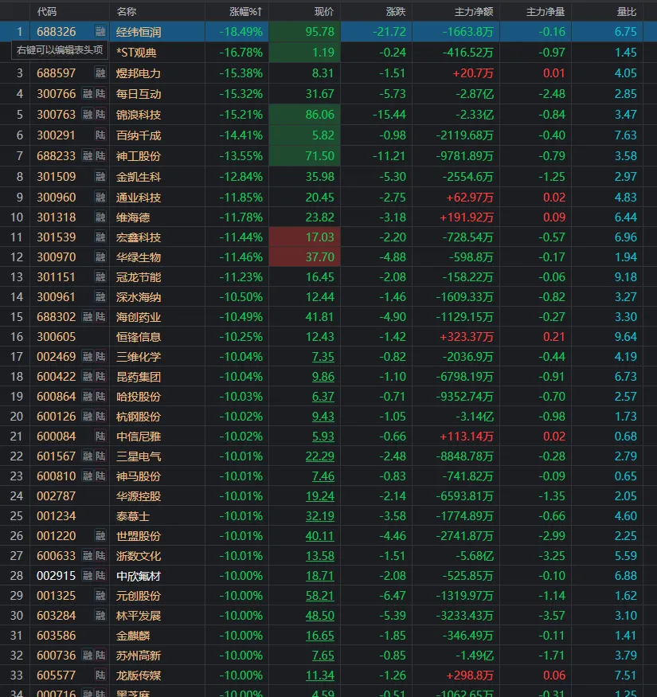
Task: Click the change percentage -15.38%
Action: point(241,73)
